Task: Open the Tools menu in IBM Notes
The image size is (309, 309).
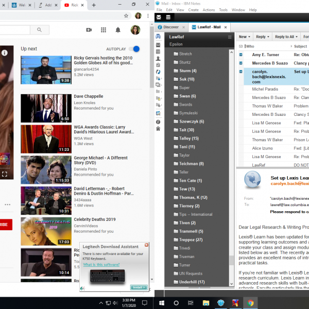Action: 223,10
